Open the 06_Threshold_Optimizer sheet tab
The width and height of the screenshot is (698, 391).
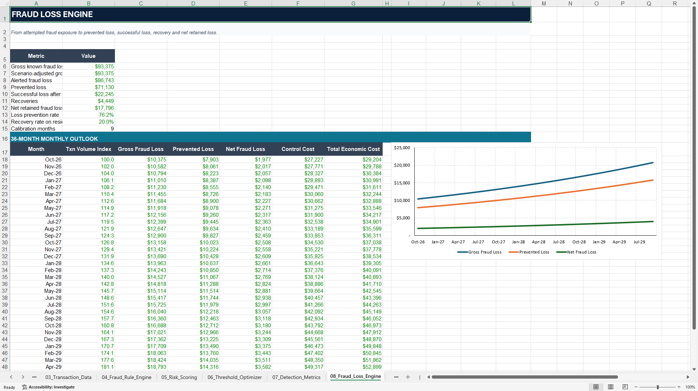click(235, 377)
